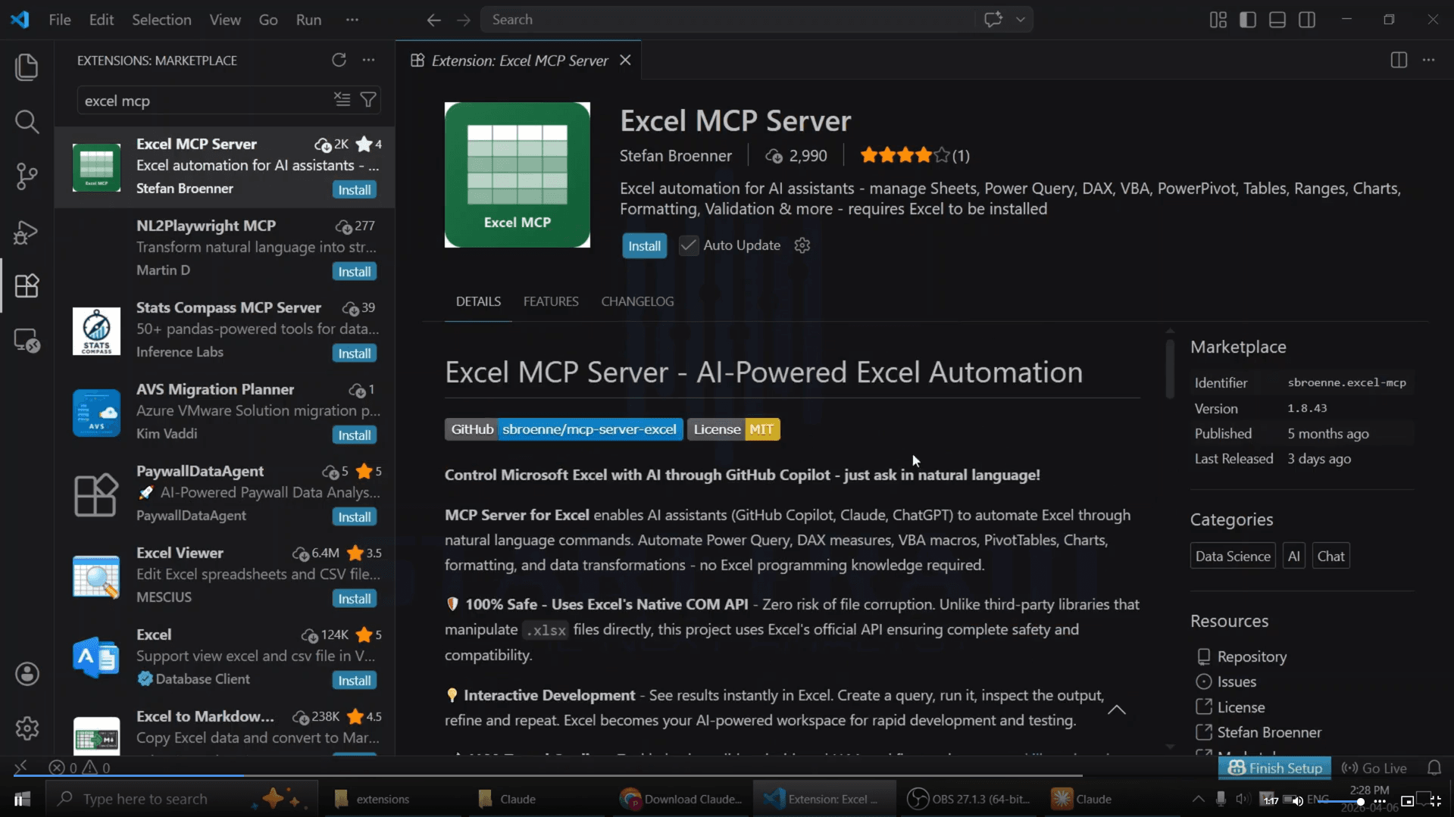
Task: Open Remote Explorer activity bar icon
Action: pyautogui.click(x=27, y=341)
